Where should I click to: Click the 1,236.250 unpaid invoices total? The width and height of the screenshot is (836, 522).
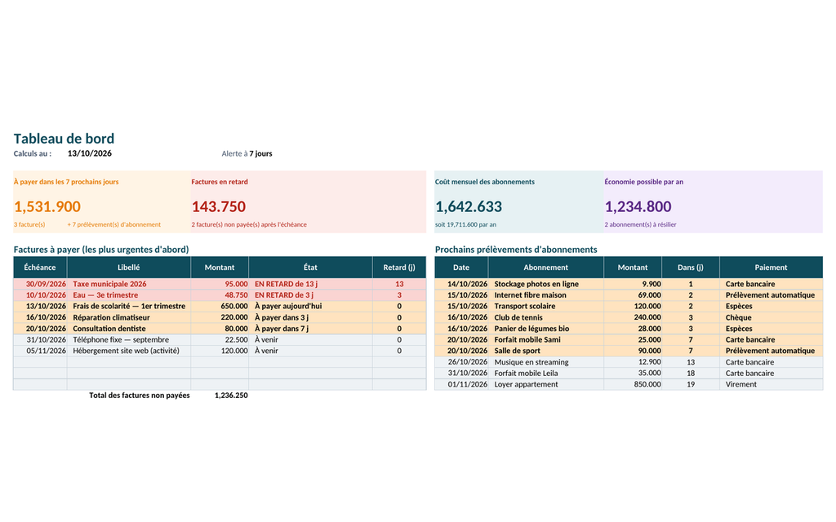tap(231, 396)
